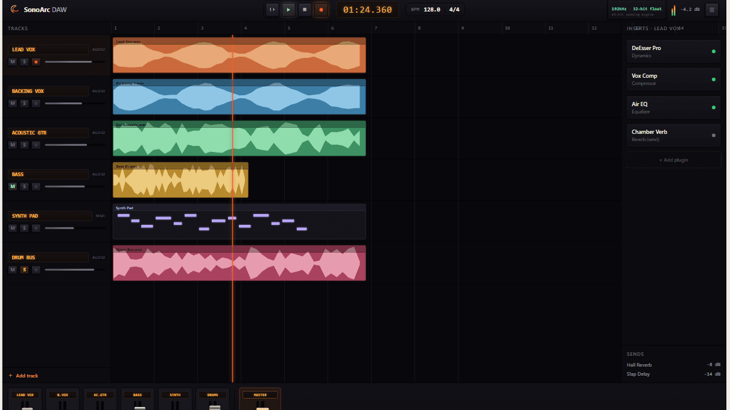Click the BPM 128.0 tempo field
The width and height of the screenshot is (730, 410).
click(425, 10)
